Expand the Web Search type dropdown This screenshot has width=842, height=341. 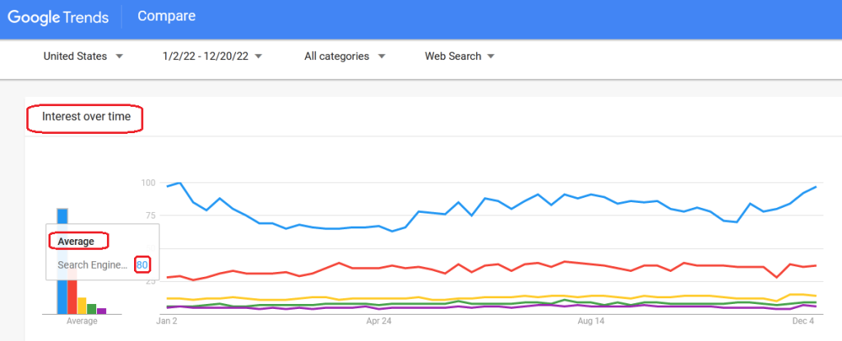pos(459,57)
